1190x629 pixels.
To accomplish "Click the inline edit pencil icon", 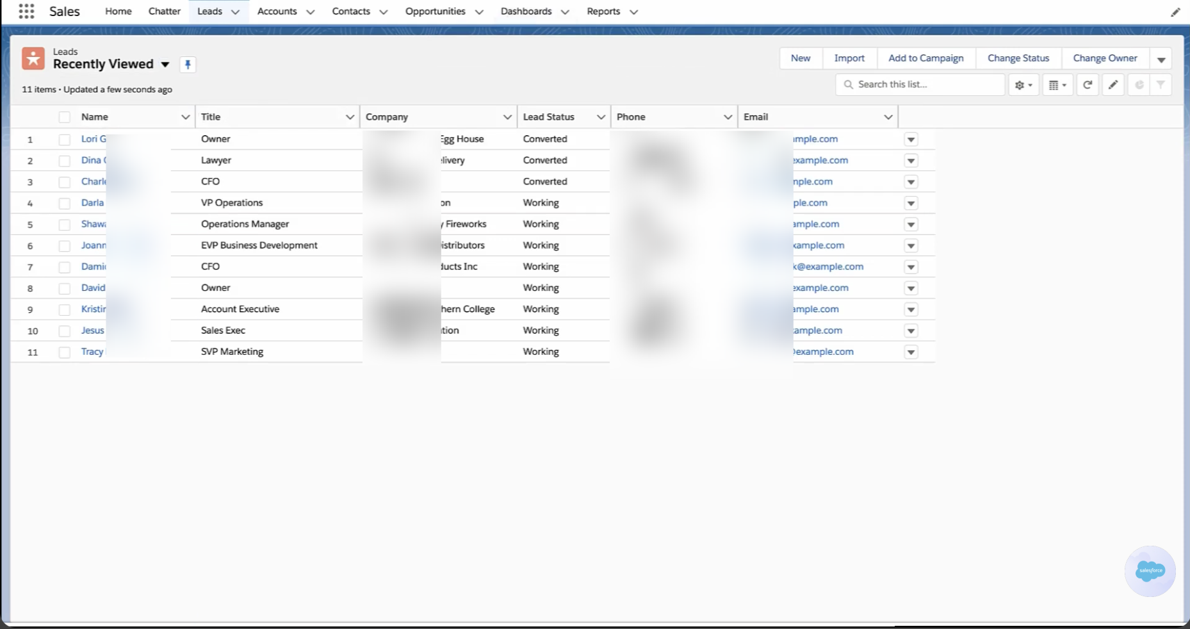I will point(1113,85).
